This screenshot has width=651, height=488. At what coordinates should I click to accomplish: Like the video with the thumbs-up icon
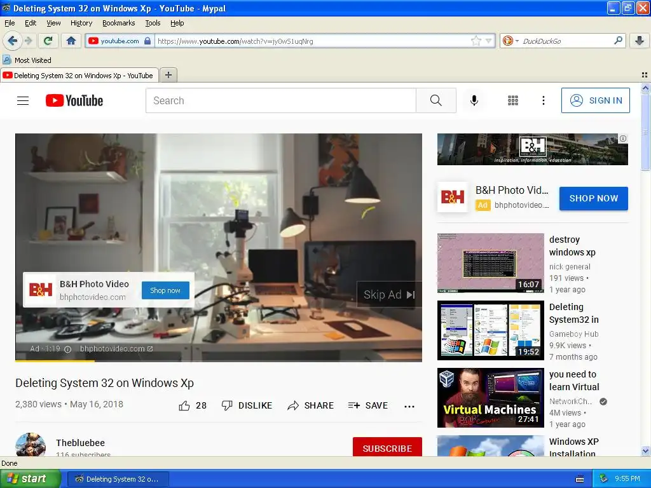[184, 405]
